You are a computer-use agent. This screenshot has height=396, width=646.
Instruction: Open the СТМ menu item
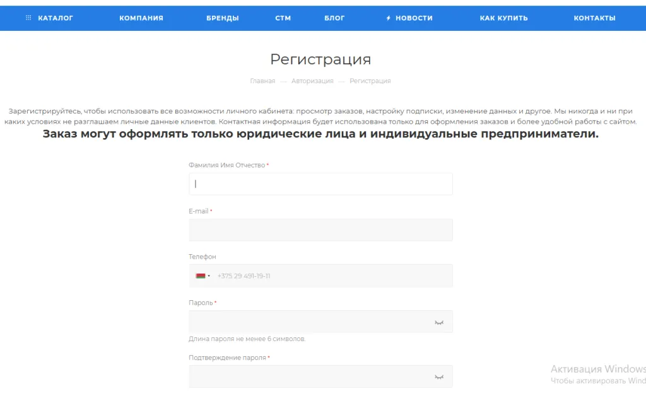[283, 18]
